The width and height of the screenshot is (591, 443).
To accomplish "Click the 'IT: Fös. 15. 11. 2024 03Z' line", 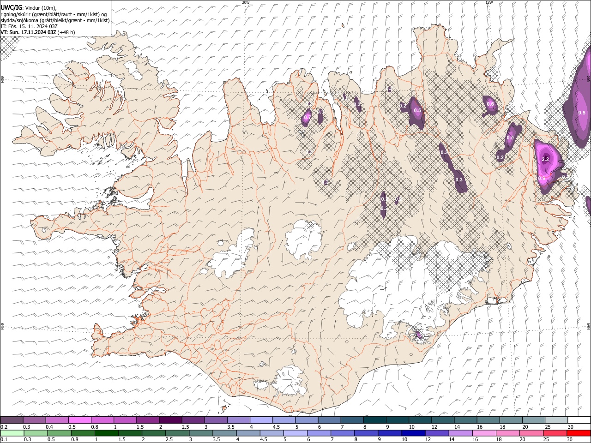I will click(29, 26).
